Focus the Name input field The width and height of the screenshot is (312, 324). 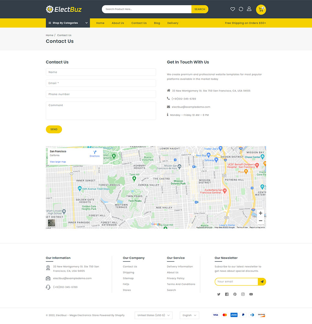(x=101, y=72)
